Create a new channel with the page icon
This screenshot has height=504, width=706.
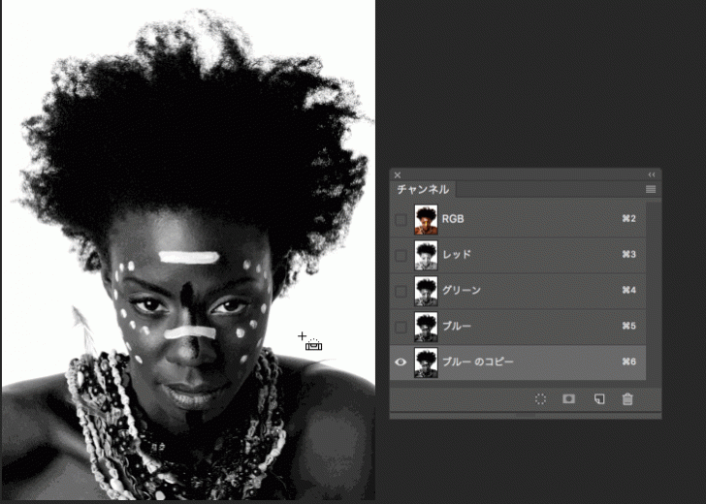(x=598, y=399)
